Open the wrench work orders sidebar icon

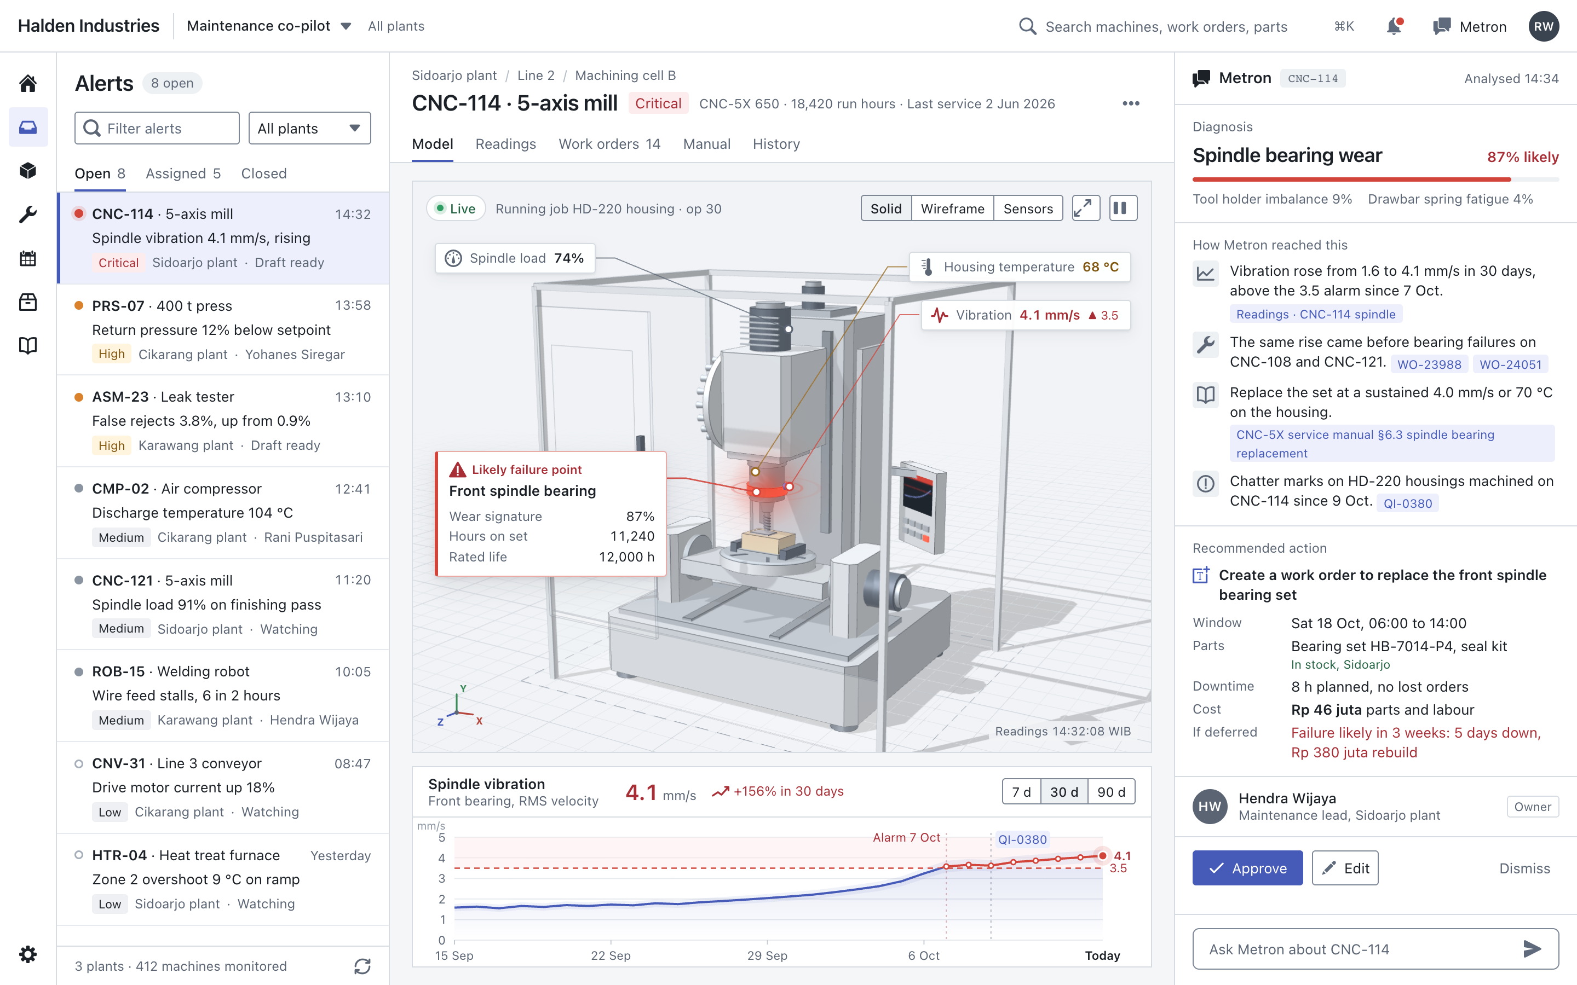28,215
